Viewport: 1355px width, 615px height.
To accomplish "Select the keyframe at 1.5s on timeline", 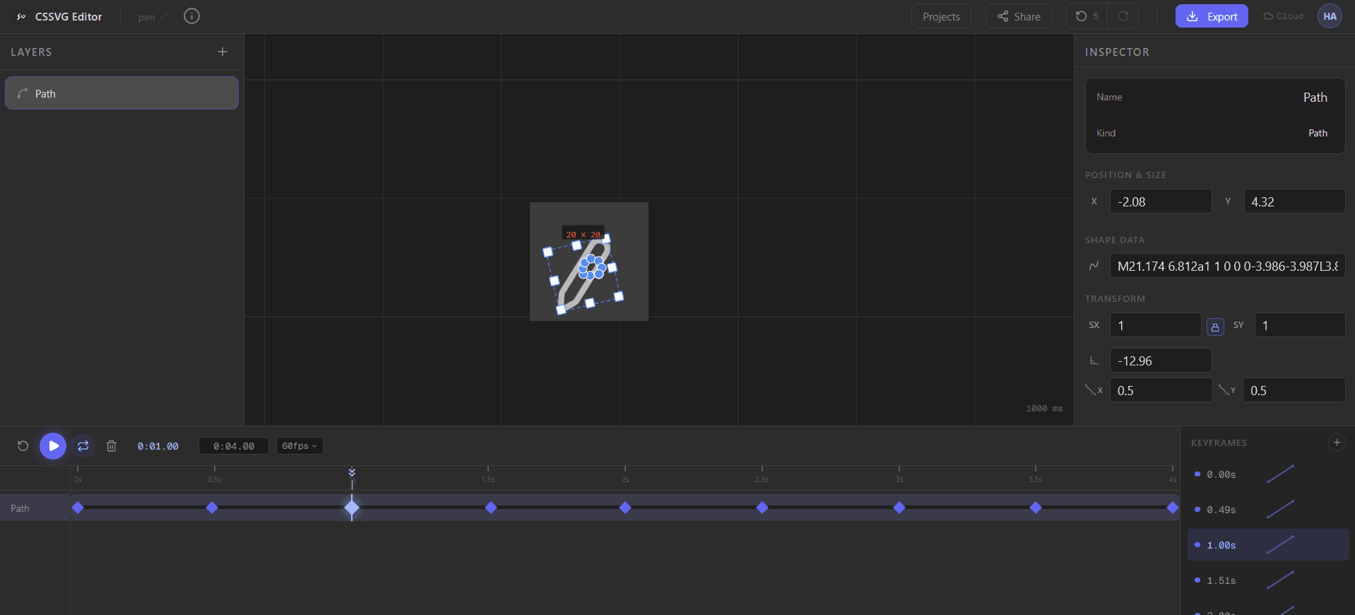I will pos(491,508).
